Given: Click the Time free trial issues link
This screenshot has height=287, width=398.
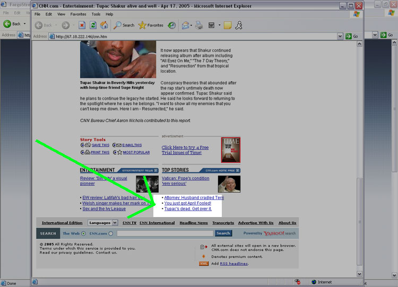Looking at the screenshot, I should pyautogui.click(x=185, y=150).
